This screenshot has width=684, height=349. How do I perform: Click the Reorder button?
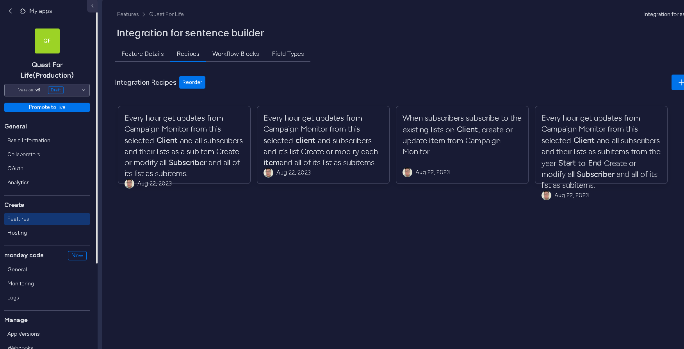click(x=192, y=82)
